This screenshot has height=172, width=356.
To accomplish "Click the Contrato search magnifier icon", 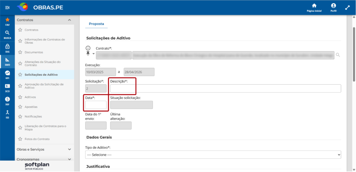I will pyautogui.click(x=338, y=55).
